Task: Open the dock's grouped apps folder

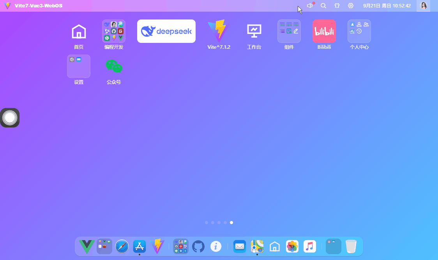Action: pyautogui.click(x=180, y=246)
